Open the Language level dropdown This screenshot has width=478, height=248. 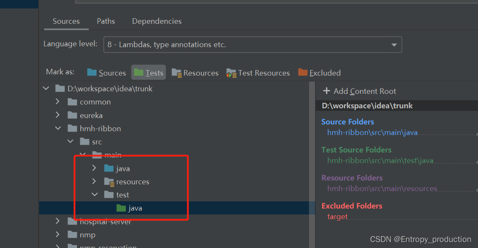pyautogui.click(x=394, y=45)
